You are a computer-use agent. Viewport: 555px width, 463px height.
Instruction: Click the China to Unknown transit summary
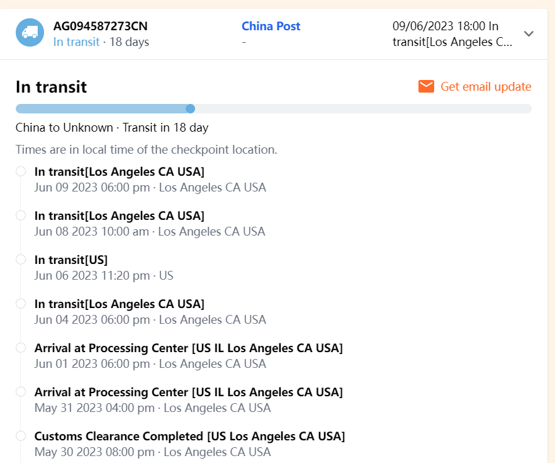[x=112, y=128]
